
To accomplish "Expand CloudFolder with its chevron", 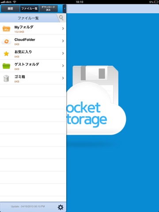I will tap(63, 41).
